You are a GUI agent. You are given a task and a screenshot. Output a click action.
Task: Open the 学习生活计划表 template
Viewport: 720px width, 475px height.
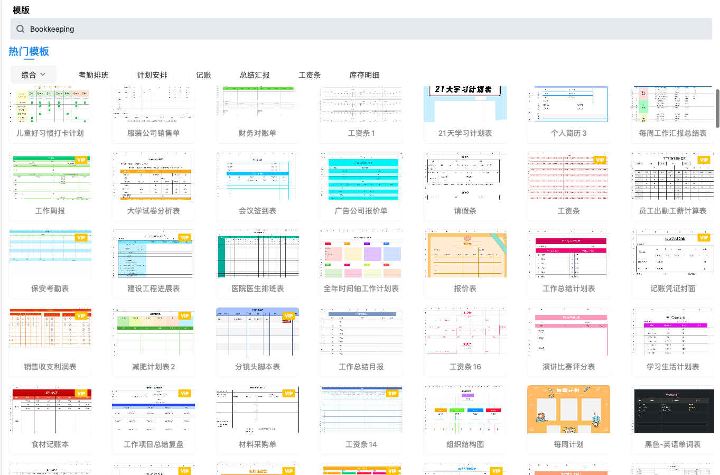pos(672,342)
